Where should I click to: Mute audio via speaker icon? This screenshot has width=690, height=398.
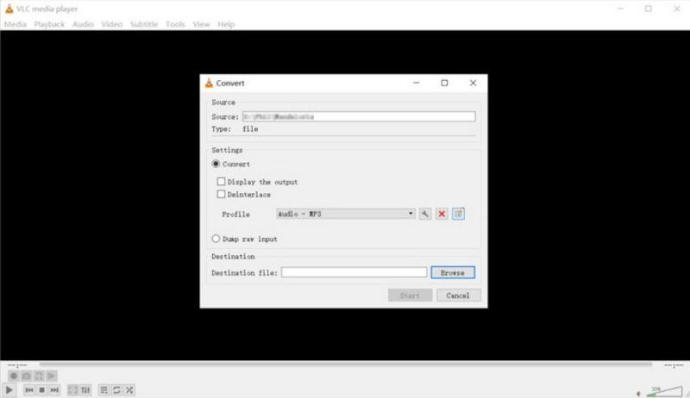(638, 393)
